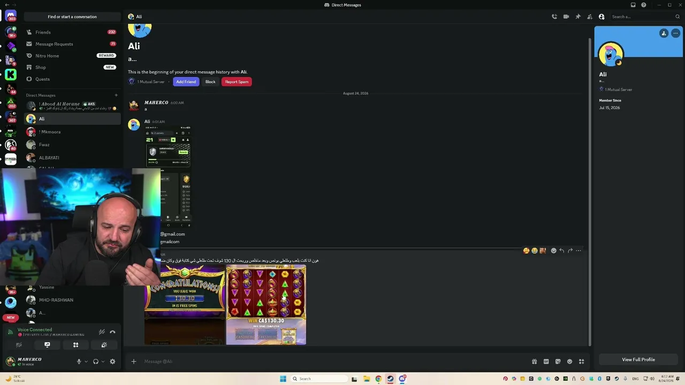Start a voice call with Ali
The image size is (685, 385).
[554, 17]
